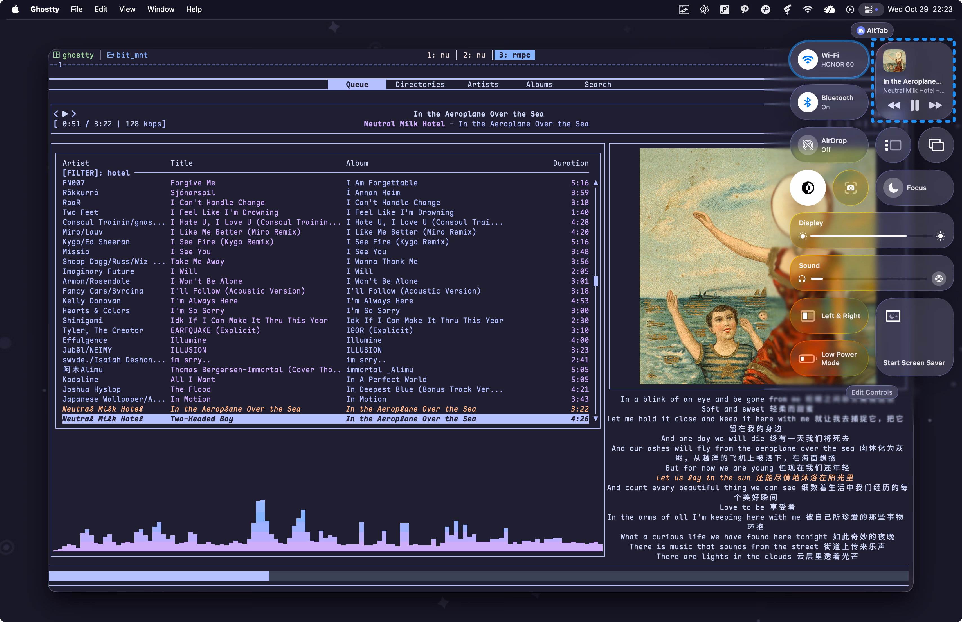Enable AirDrop

coord(808,145)
